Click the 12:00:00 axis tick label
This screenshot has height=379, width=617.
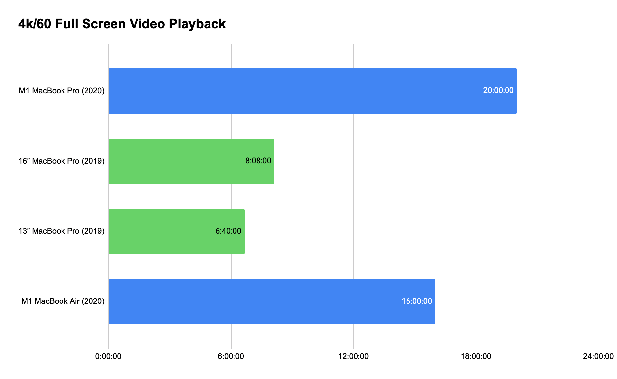(x=354, y=356)
